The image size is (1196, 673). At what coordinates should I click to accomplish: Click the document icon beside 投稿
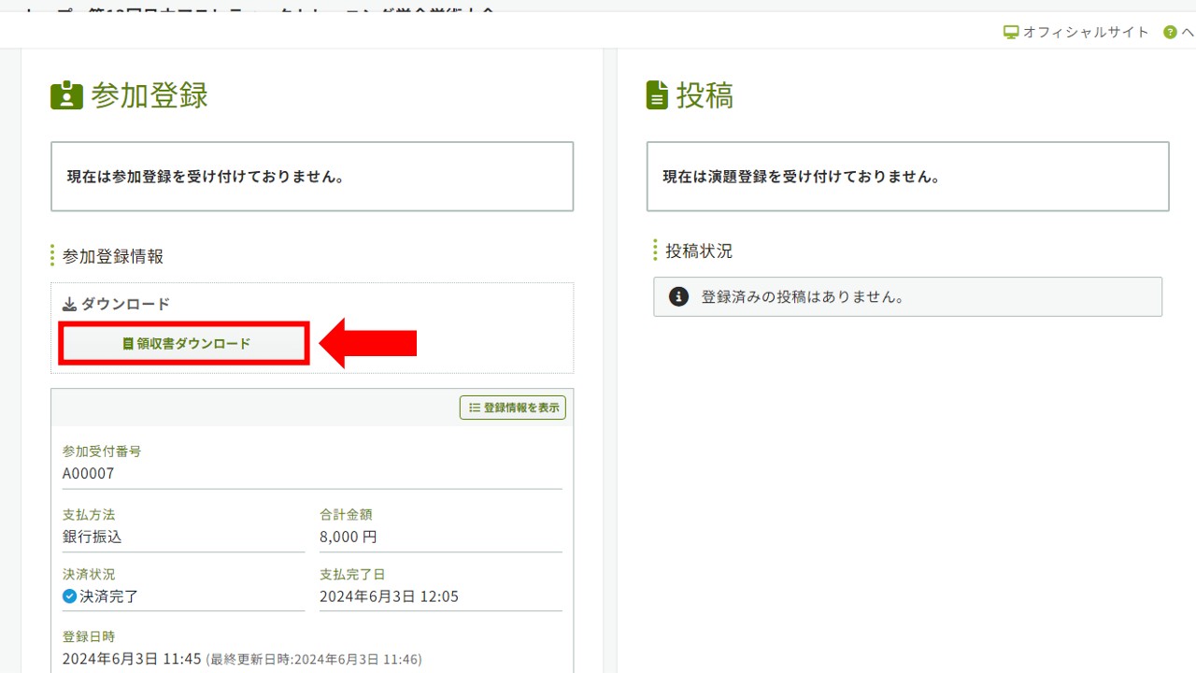tap(657, 95)
